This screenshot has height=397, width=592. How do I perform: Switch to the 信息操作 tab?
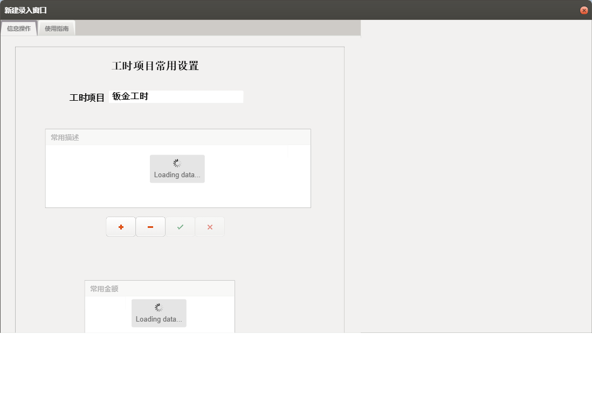[x=19, y=29]
